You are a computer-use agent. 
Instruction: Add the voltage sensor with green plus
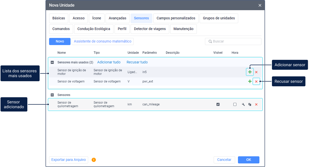[x=250, y=81]
